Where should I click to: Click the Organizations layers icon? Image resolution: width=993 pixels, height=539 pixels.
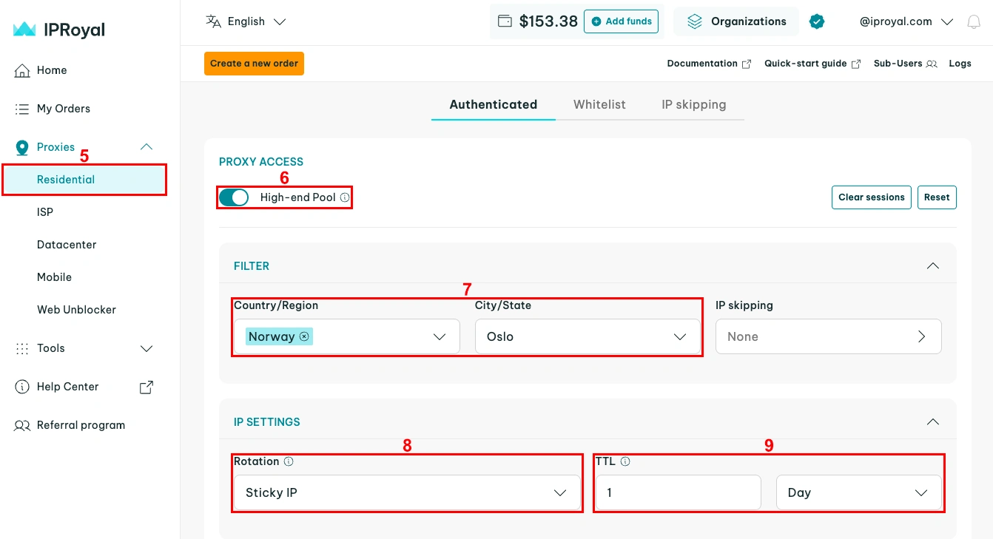coord(694,21)
